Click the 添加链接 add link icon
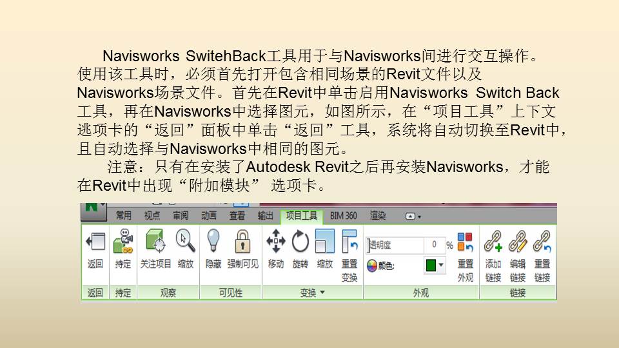 [x=493, y=241]
